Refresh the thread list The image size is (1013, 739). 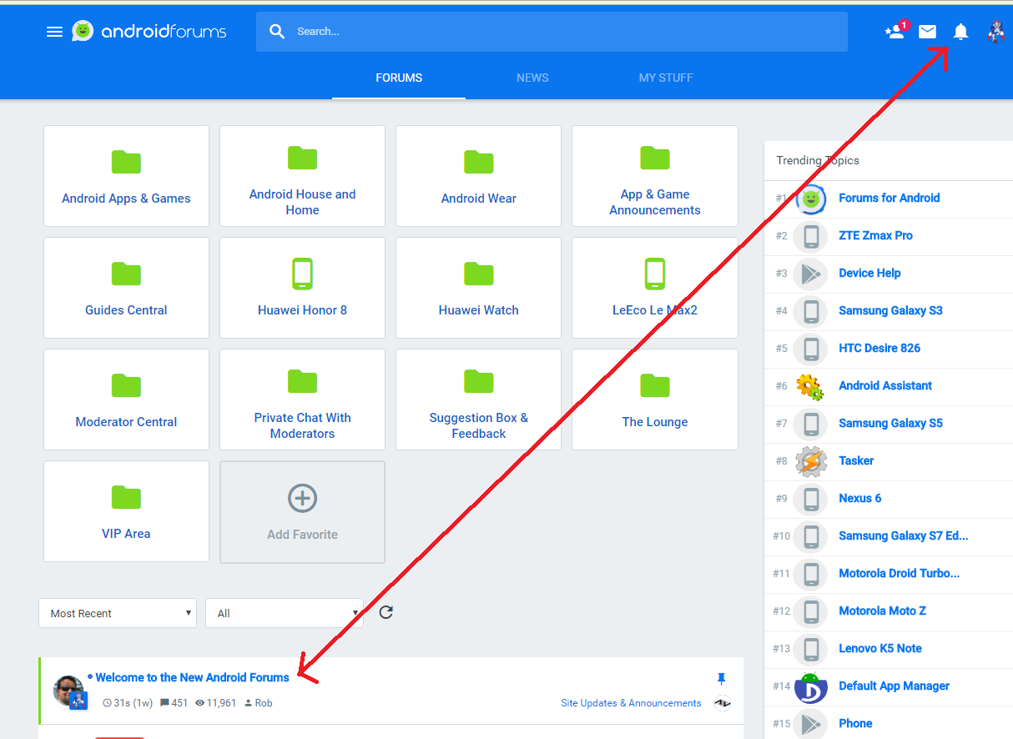click(x=386, y=612)
